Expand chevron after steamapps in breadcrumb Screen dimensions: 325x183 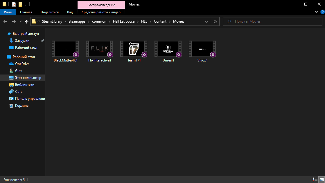tap(89, 21)
